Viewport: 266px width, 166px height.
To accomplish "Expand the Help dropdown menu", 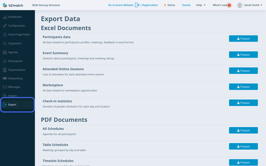I will tap(201, 5).
